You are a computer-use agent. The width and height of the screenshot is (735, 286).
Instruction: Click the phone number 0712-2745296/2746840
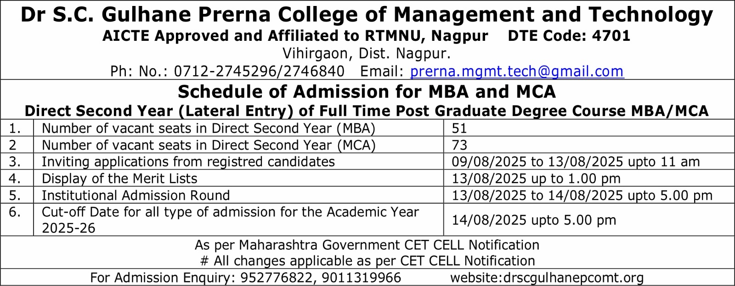(x=259, y=71)
